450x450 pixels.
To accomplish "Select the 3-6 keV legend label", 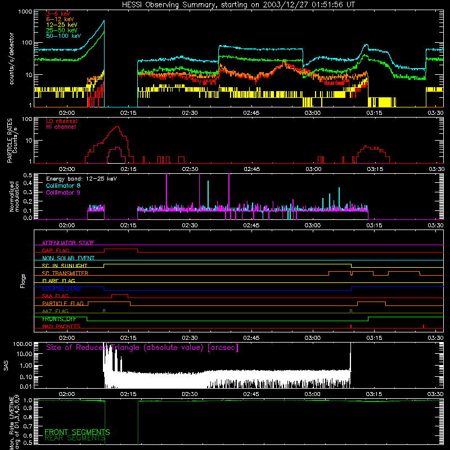I will click(x=58, y=13).
